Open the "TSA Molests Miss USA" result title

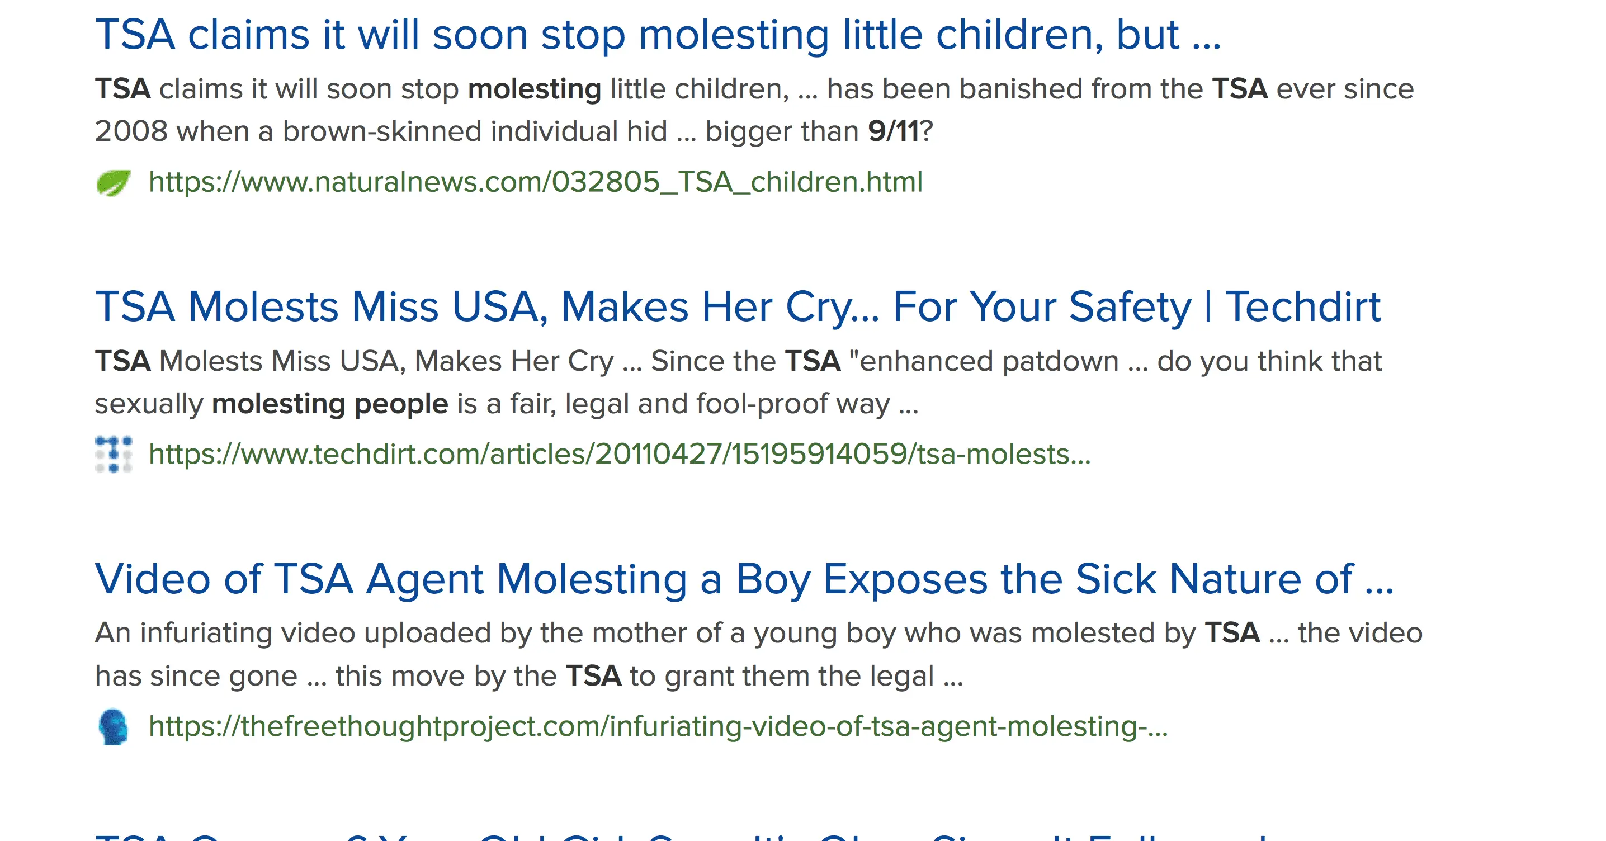pos(738,307)
